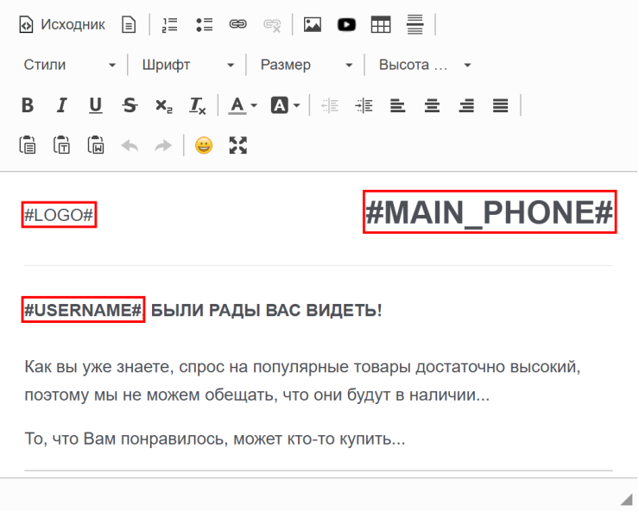
Task: Paste as plain text
Action: (x=61, y=145)
